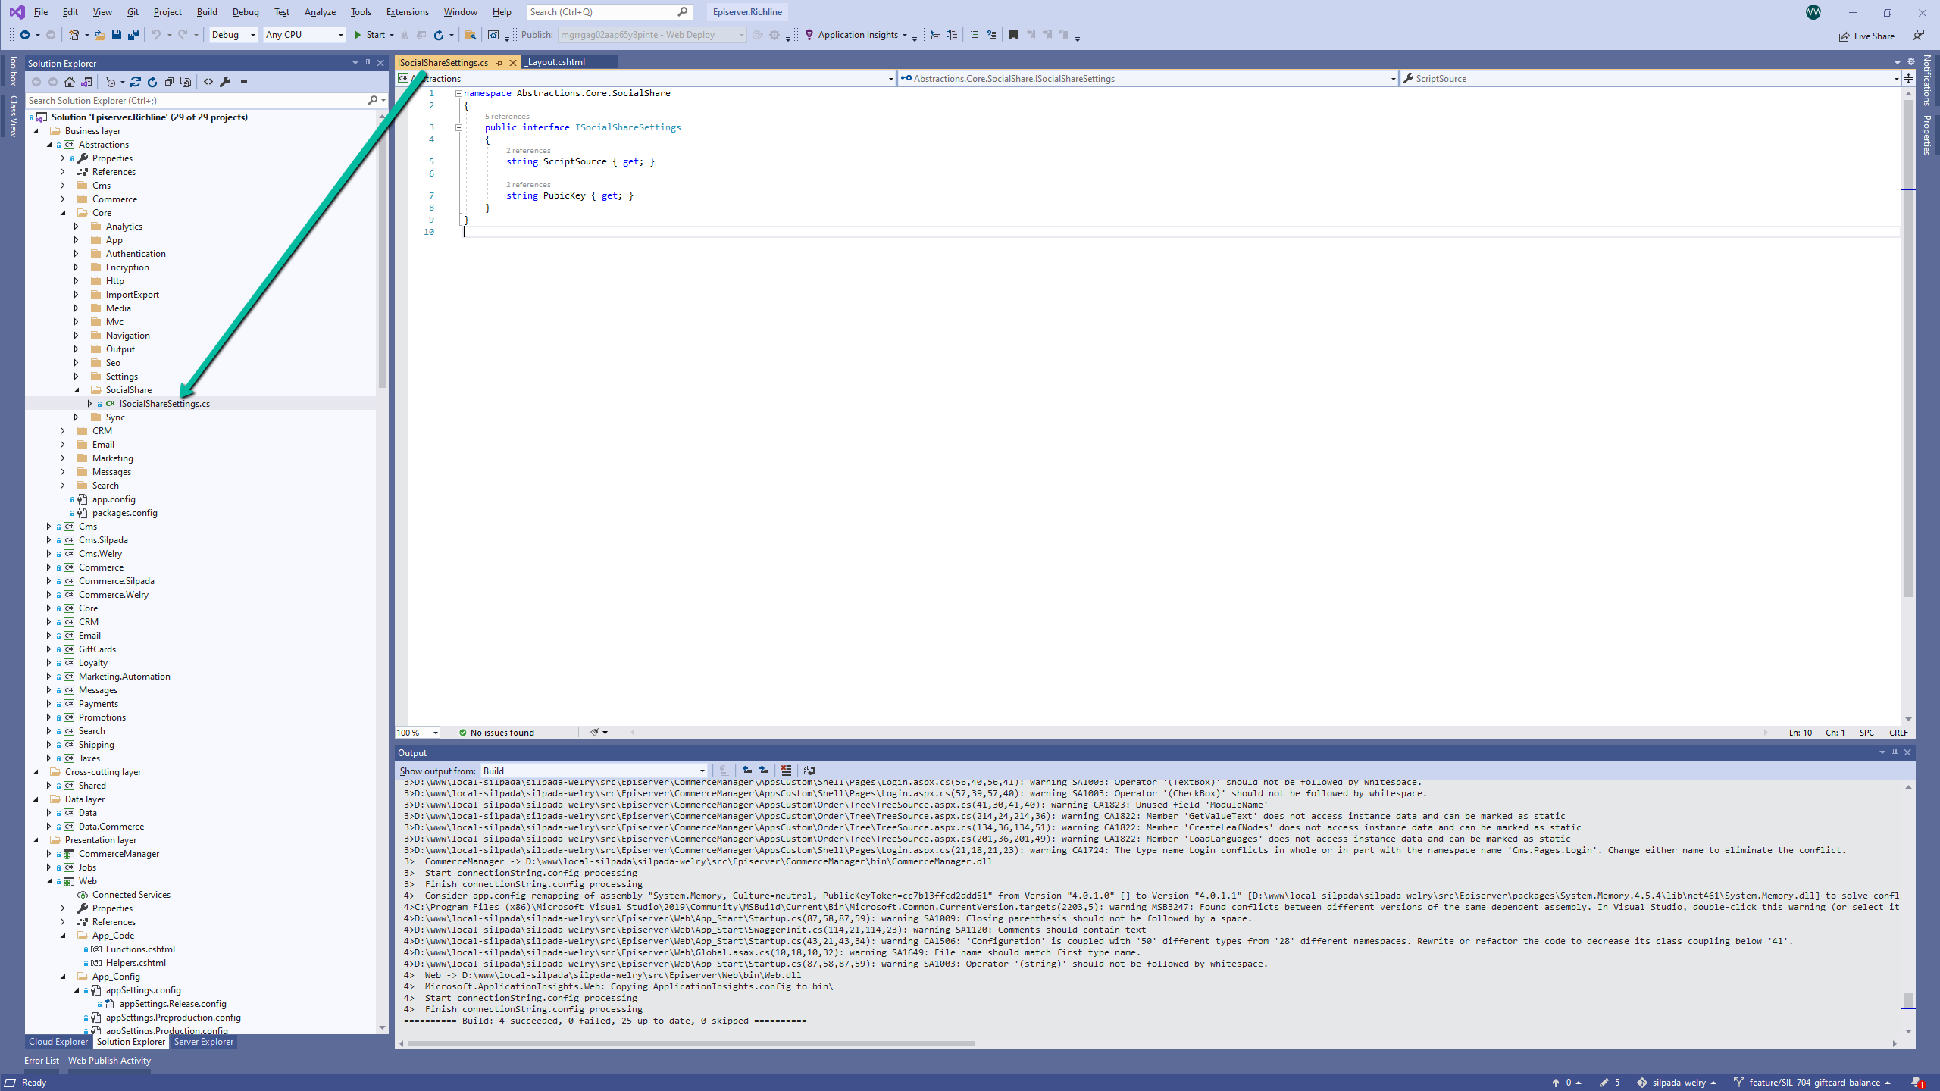The width and height of the screenshot is (1940, 1091).
Task: Open Show output from Build dropdown
Action: [593, 771]
